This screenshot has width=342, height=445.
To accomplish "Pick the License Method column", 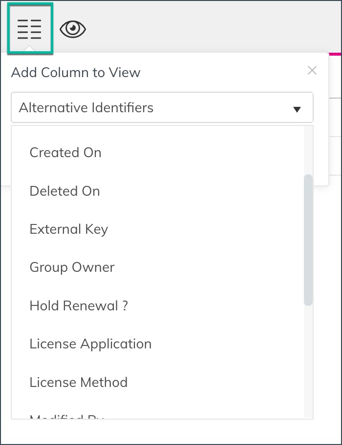I will tap(78, 382).
